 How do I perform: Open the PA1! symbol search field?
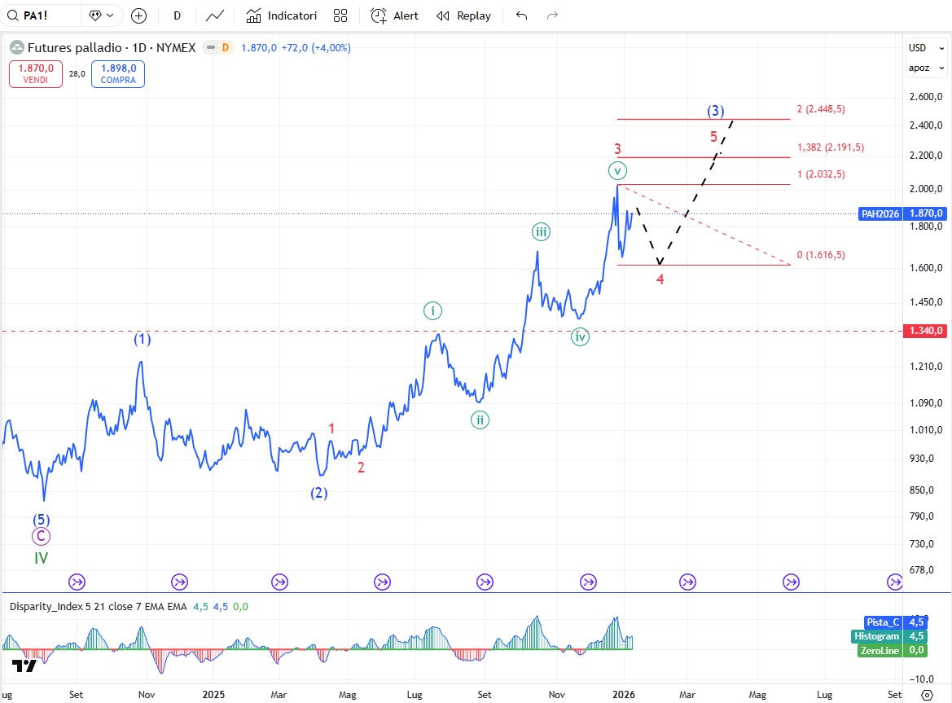pyautogui.click(x=45, y=15)
